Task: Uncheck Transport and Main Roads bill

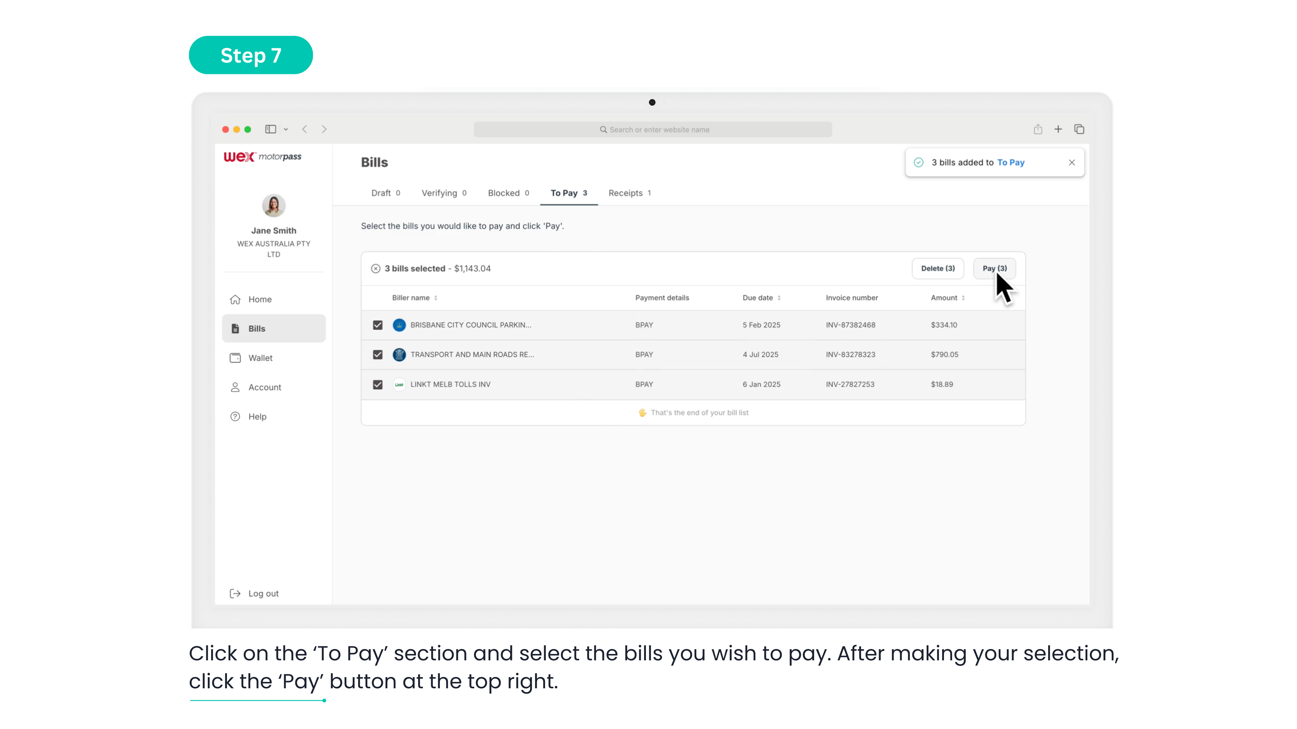Action: coord(378,354)
